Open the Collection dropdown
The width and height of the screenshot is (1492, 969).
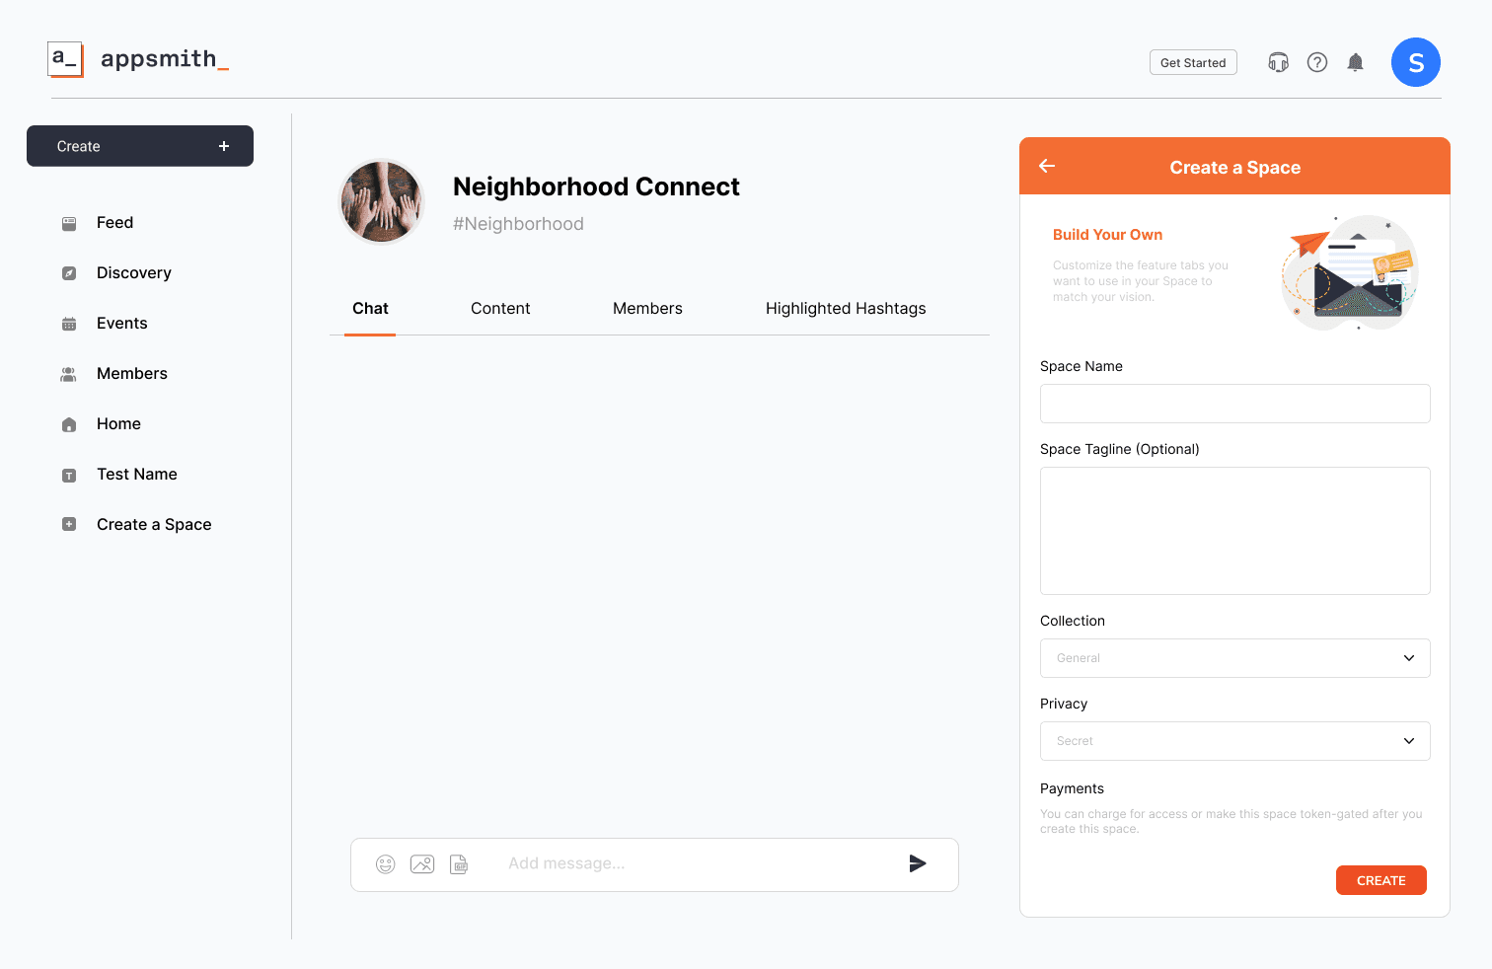1233,658
